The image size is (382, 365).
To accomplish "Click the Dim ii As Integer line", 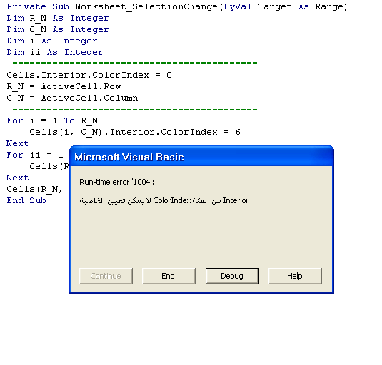I will coord(55,53).
